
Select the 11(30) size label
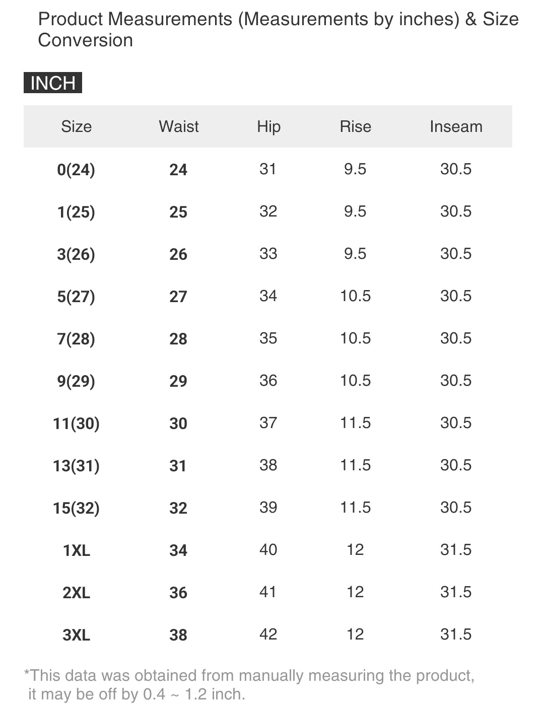76,423
